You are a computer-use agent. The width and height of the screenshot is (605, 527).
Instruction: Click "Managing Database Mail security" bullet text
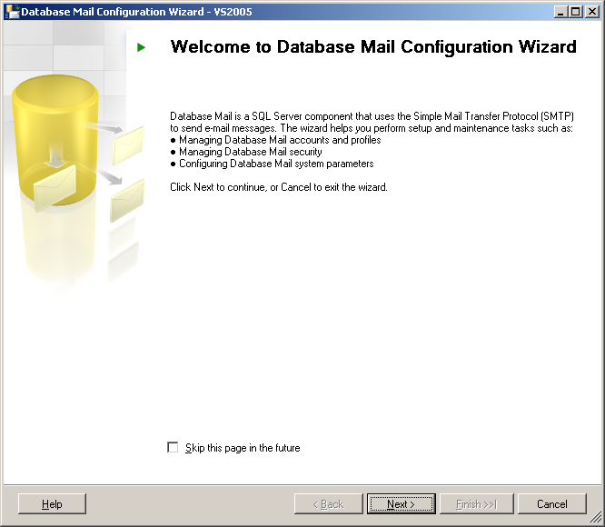pos(251,152)
